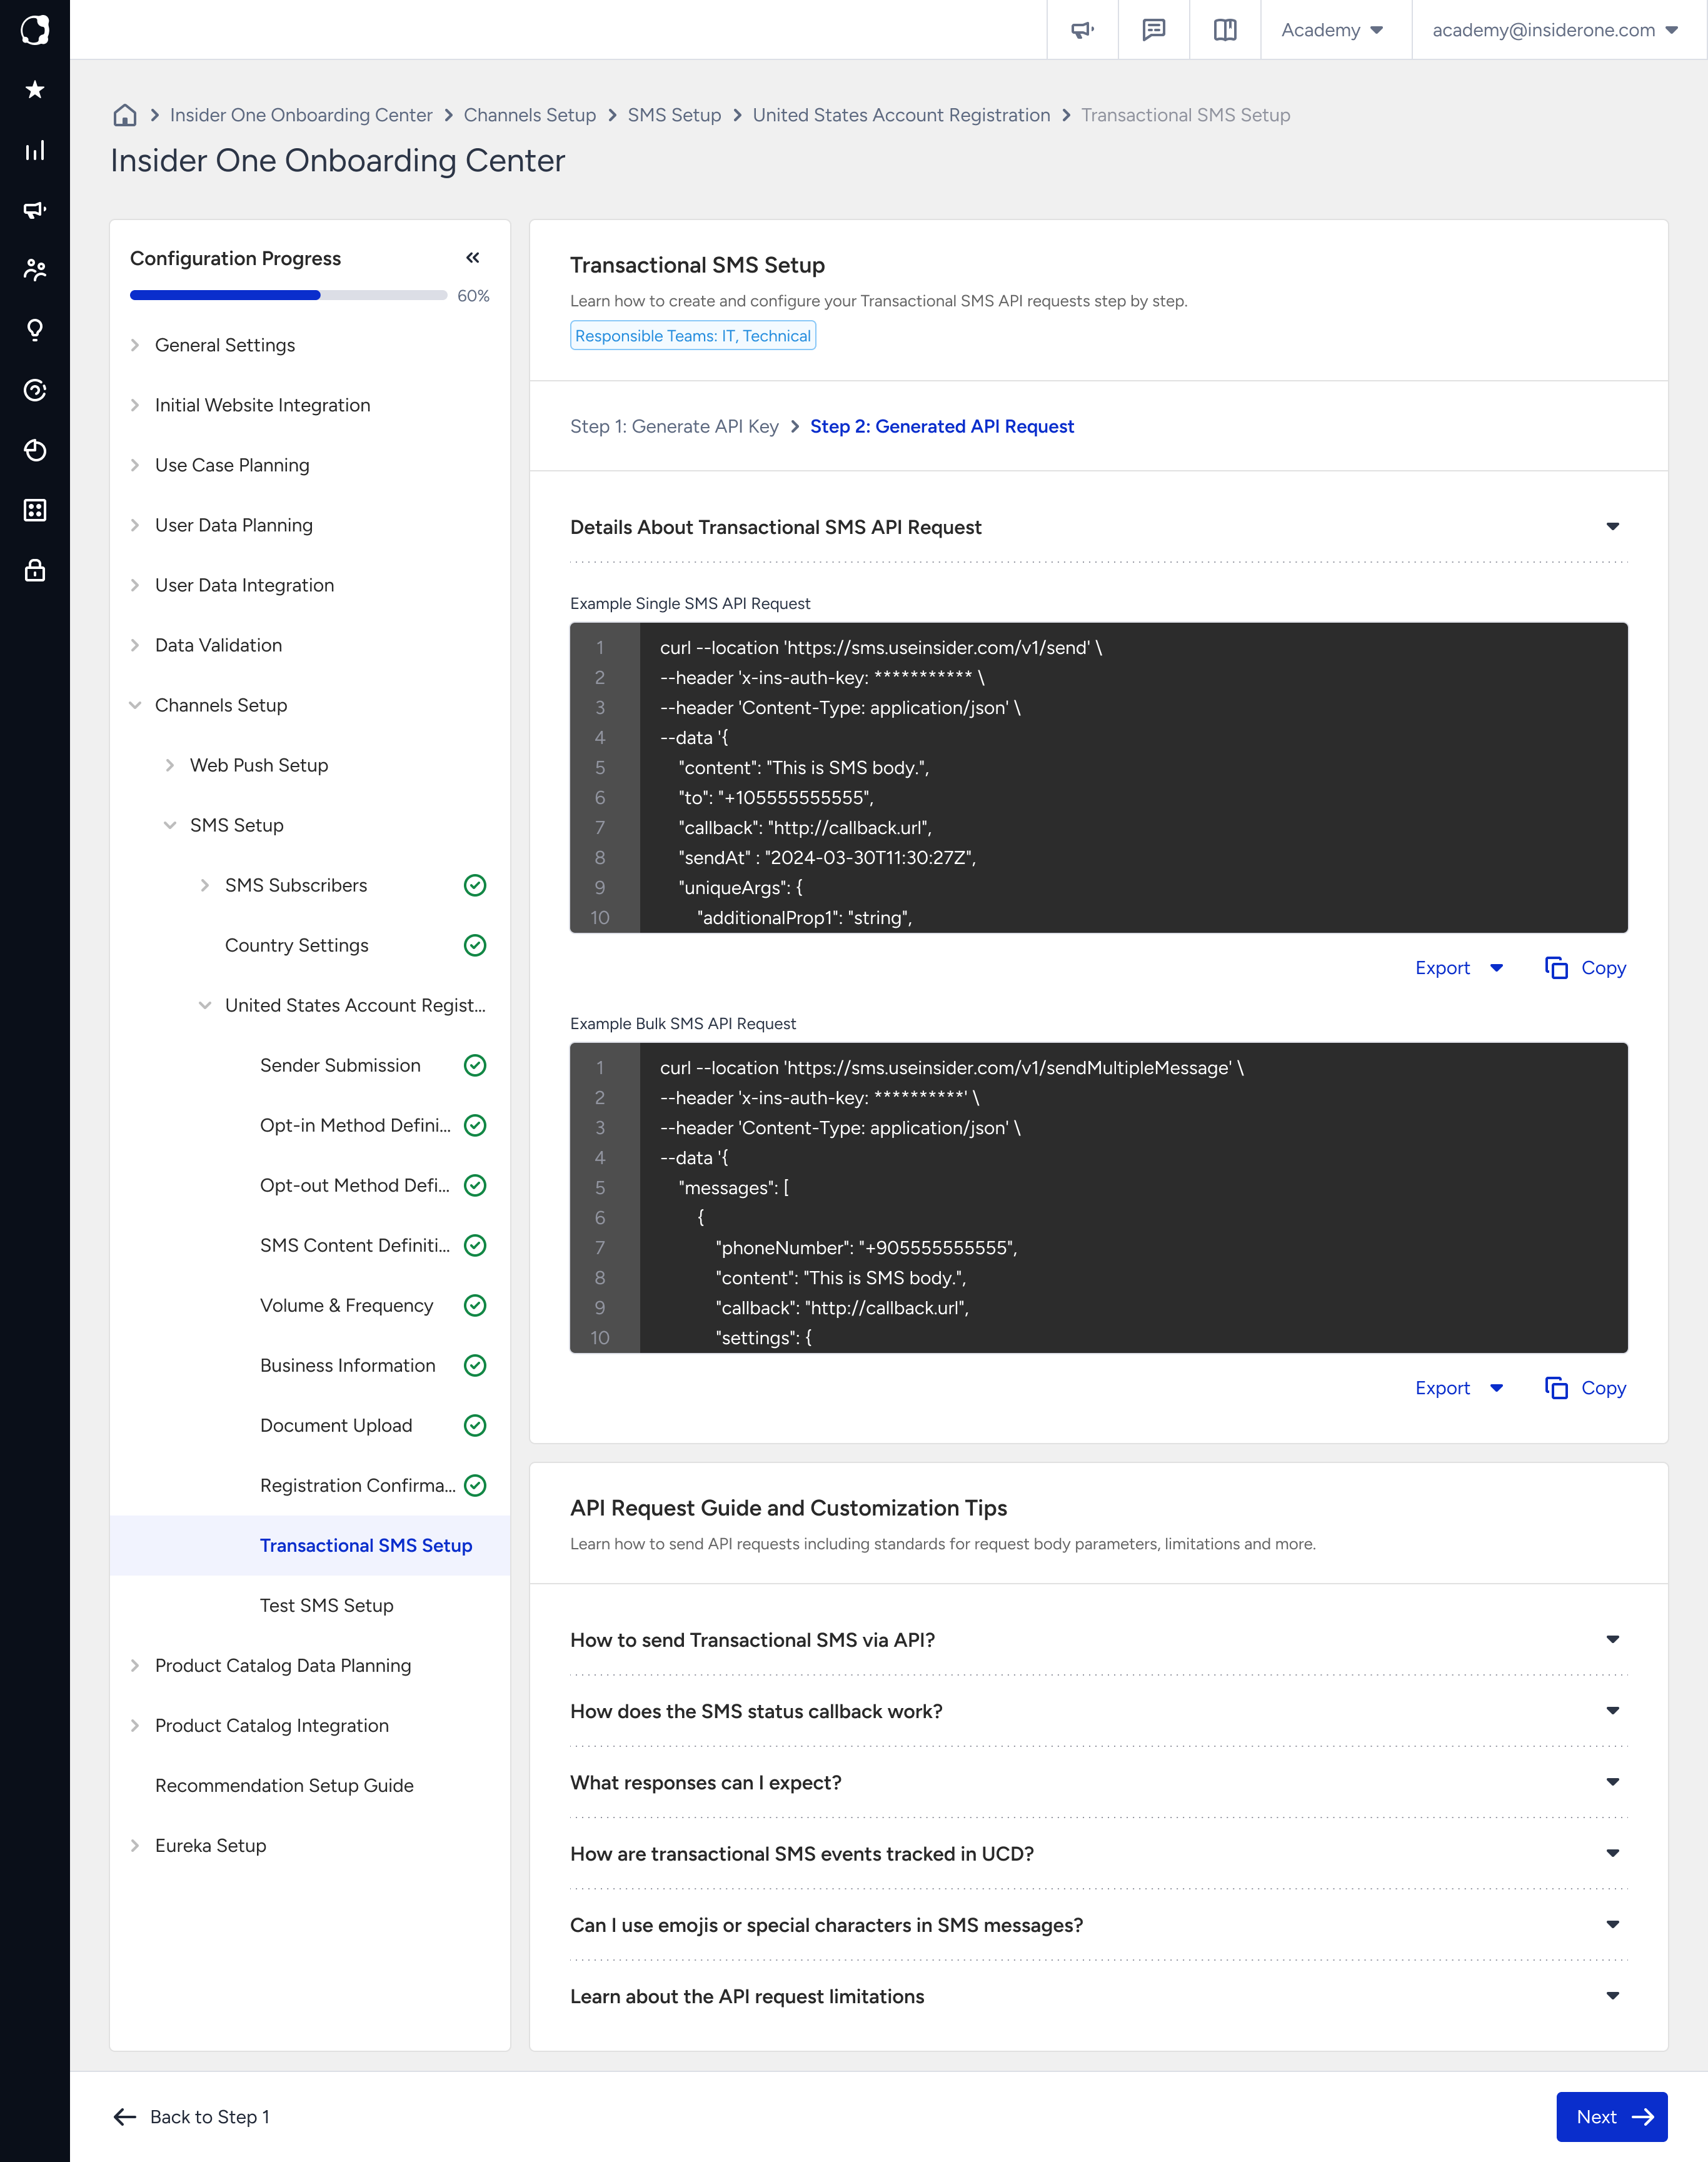Viewport: 1708px width, 2162px height.
Task: Click Back to Step 1 link
Action: (x=191, y=2117)
